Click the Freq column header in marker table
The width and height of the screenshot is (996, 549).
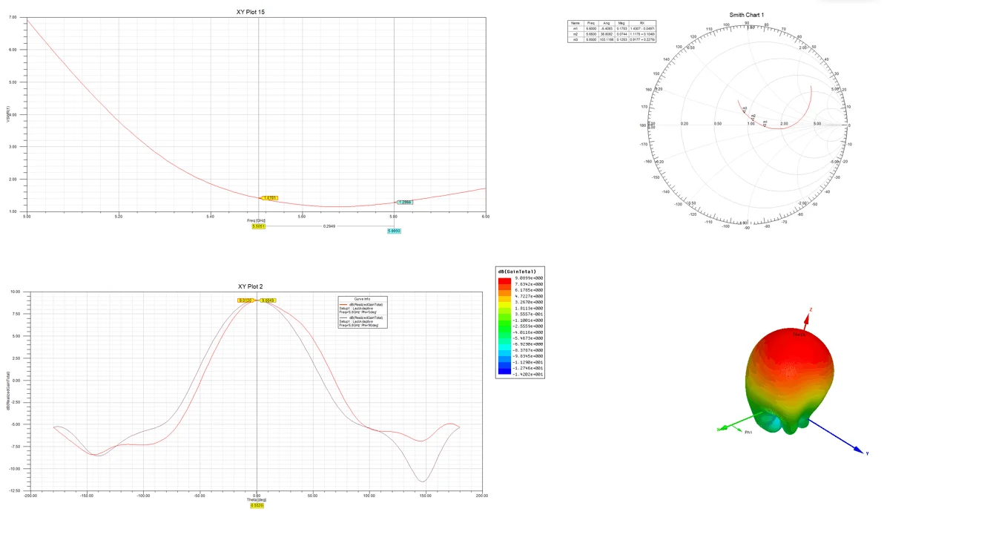click(590, 24)
